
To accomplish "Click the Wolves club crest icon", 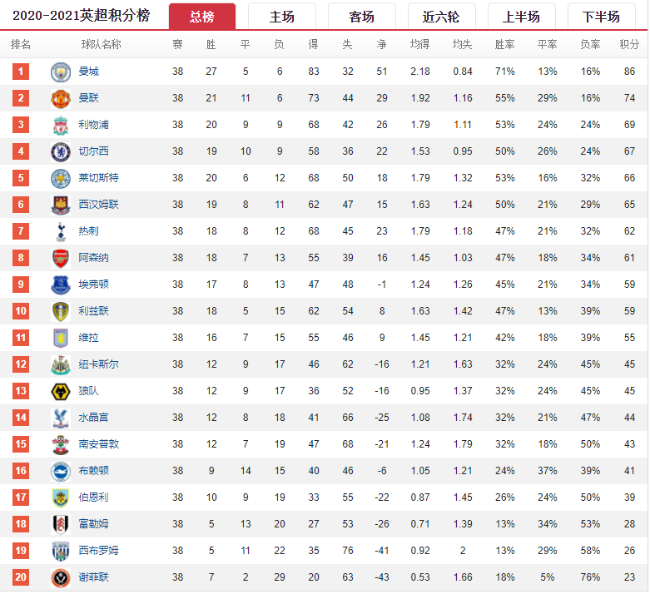I will (x=61, y=391).
